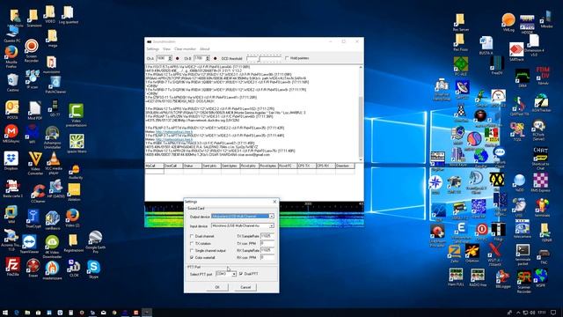Close the Settings dialog

[x=274, y=202]
